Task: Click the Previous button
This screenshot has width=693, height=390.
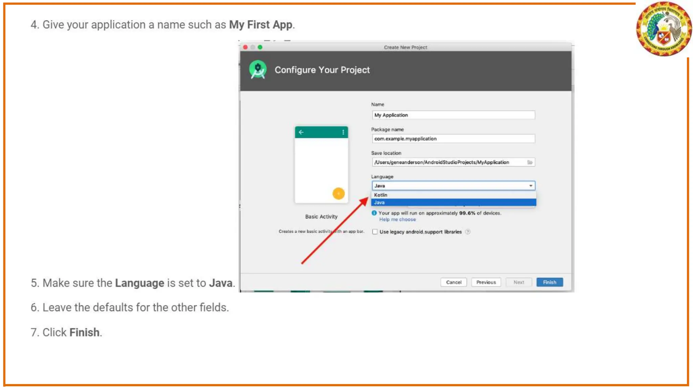Action: [x=486, y=282]
